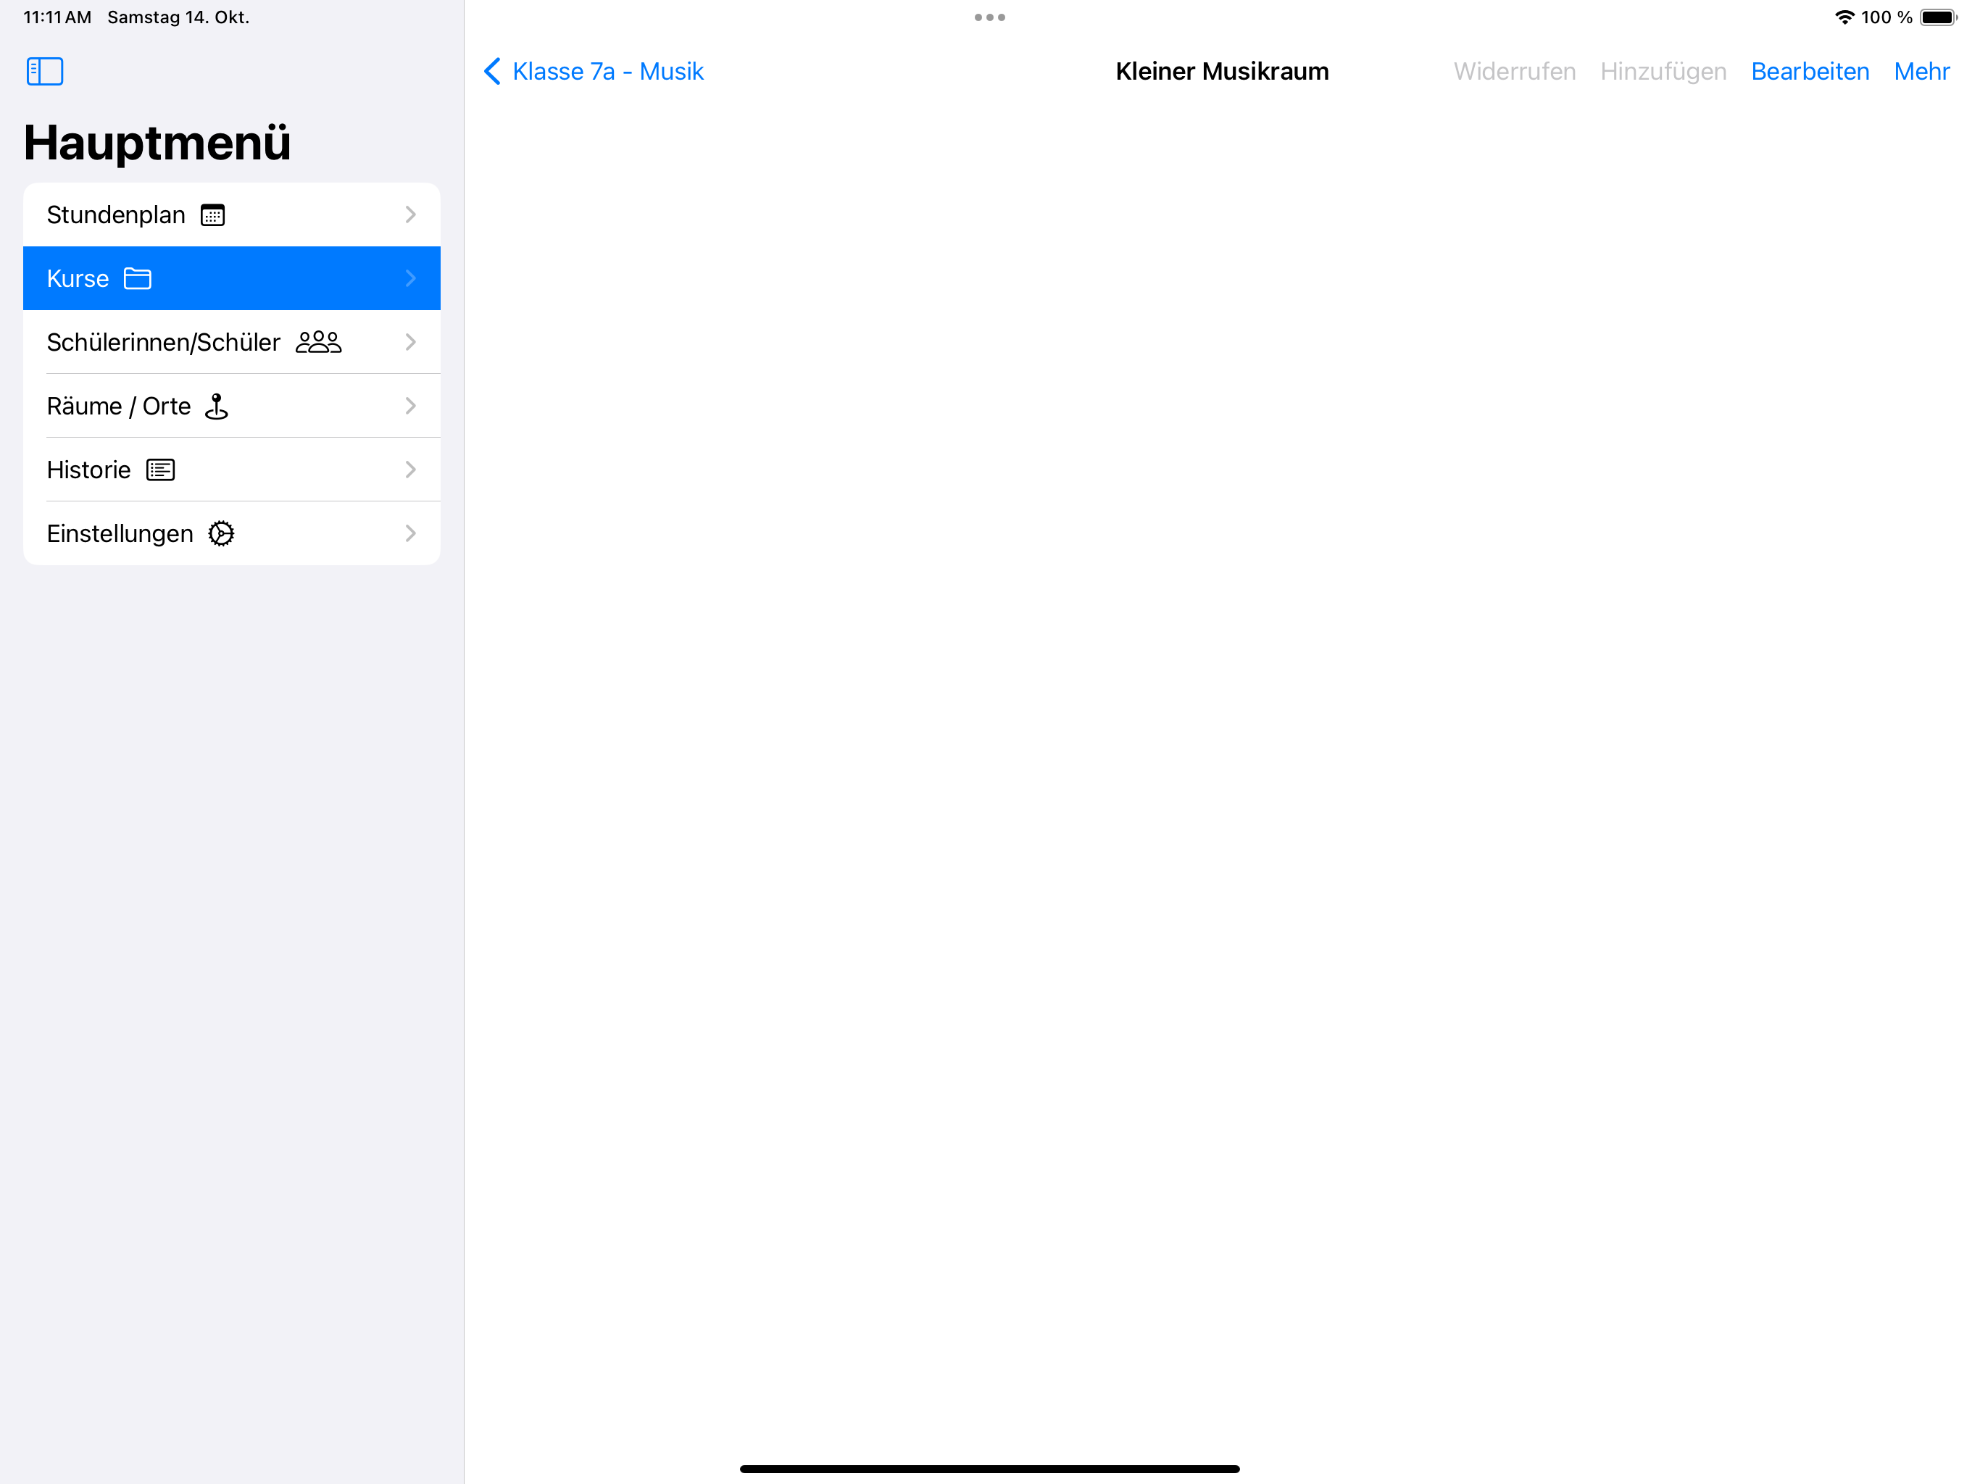Click the Hinzufügen button

pyautogui.click(x=1663, y=72)
